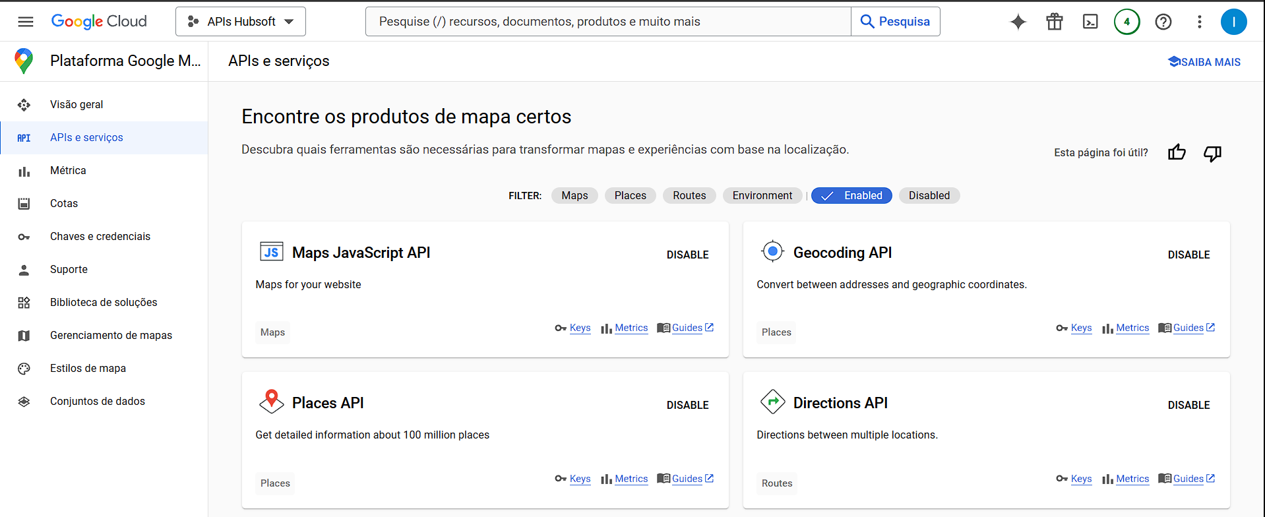Toggle the Maps filter chip
This screenshot has height=517, width=1265.
(574, 195)
